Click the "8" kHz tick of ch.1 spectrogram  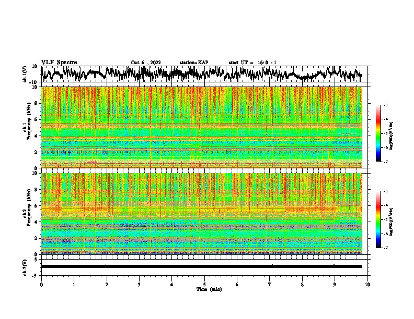(36, 103)
